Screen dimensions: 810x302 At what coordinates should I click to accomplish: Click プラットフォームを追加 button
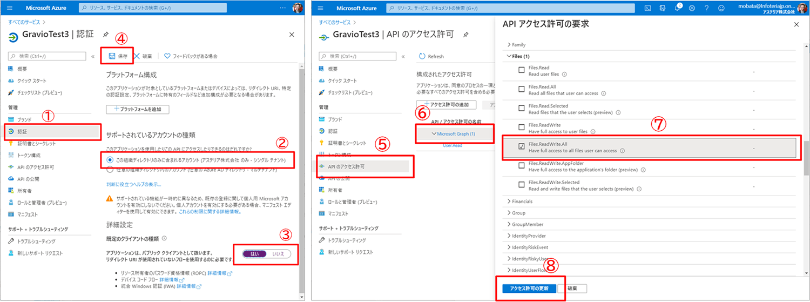138,109
